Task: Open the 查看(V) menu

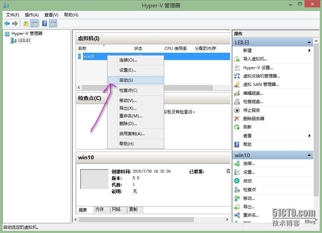Action: (x=51, y=15)
